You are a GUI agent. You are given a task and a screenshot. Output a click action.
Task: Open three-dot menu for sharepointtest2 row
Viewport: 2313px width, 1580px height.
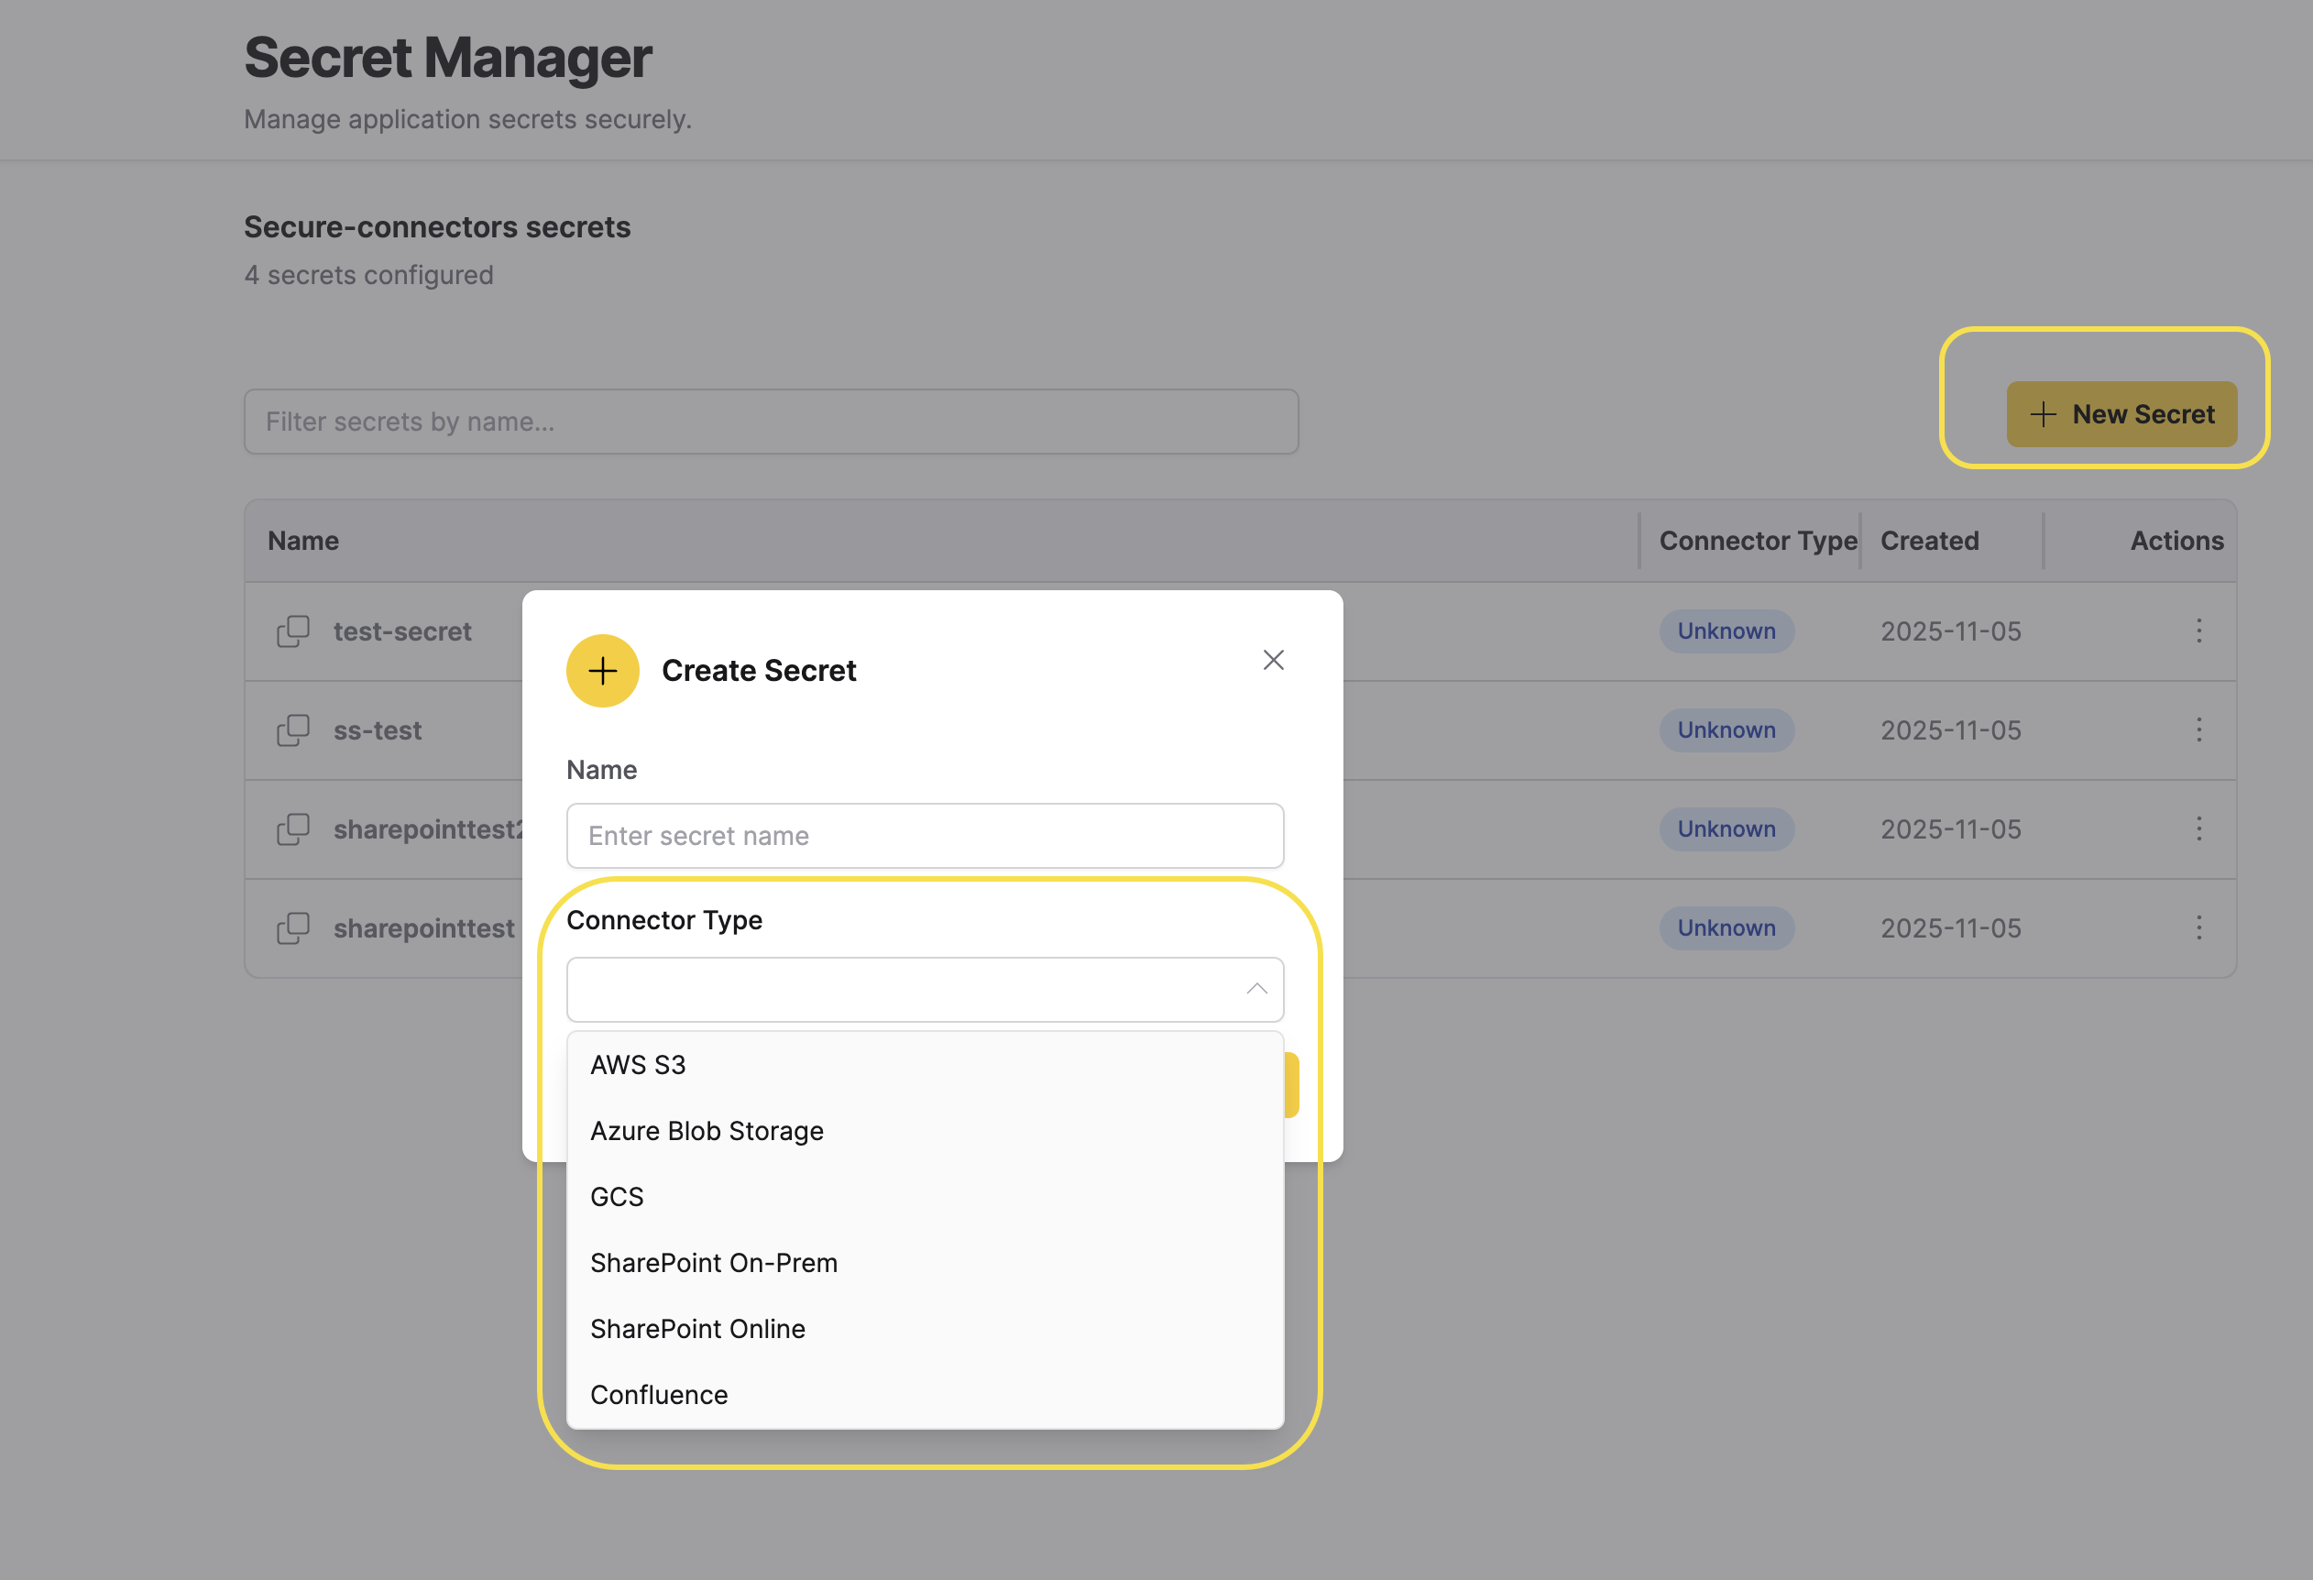[x=2198, y=828]
